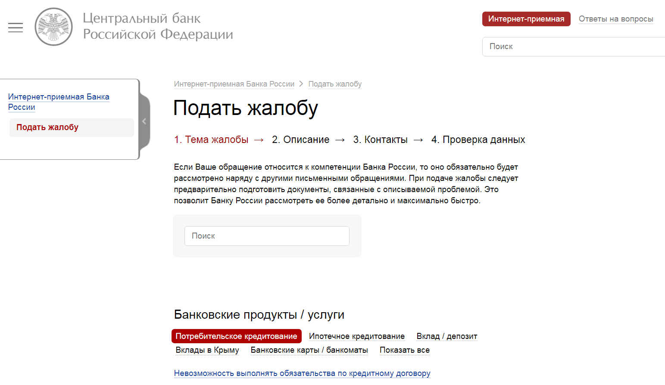Click the Подать жалобу page heading

[x=246, y=108]
